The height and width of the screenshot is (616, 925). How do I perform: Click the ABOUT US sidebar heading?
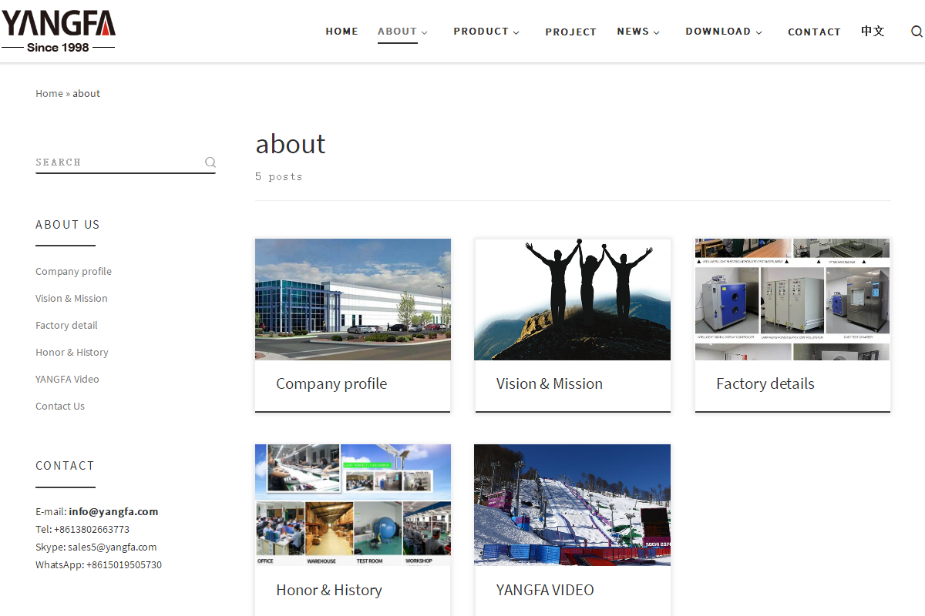tap(68, 225)
